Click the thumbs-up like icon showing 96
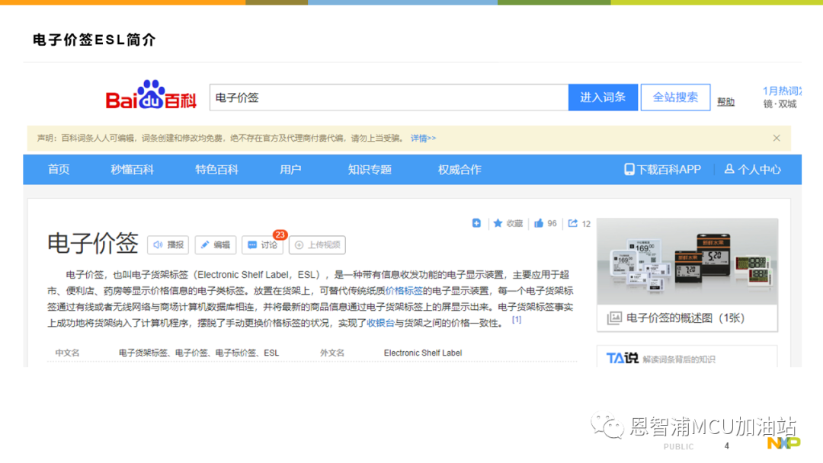Image resolution: width=823 pixels, height=463 pixels. pyautogui.click(x=539, y=223)
